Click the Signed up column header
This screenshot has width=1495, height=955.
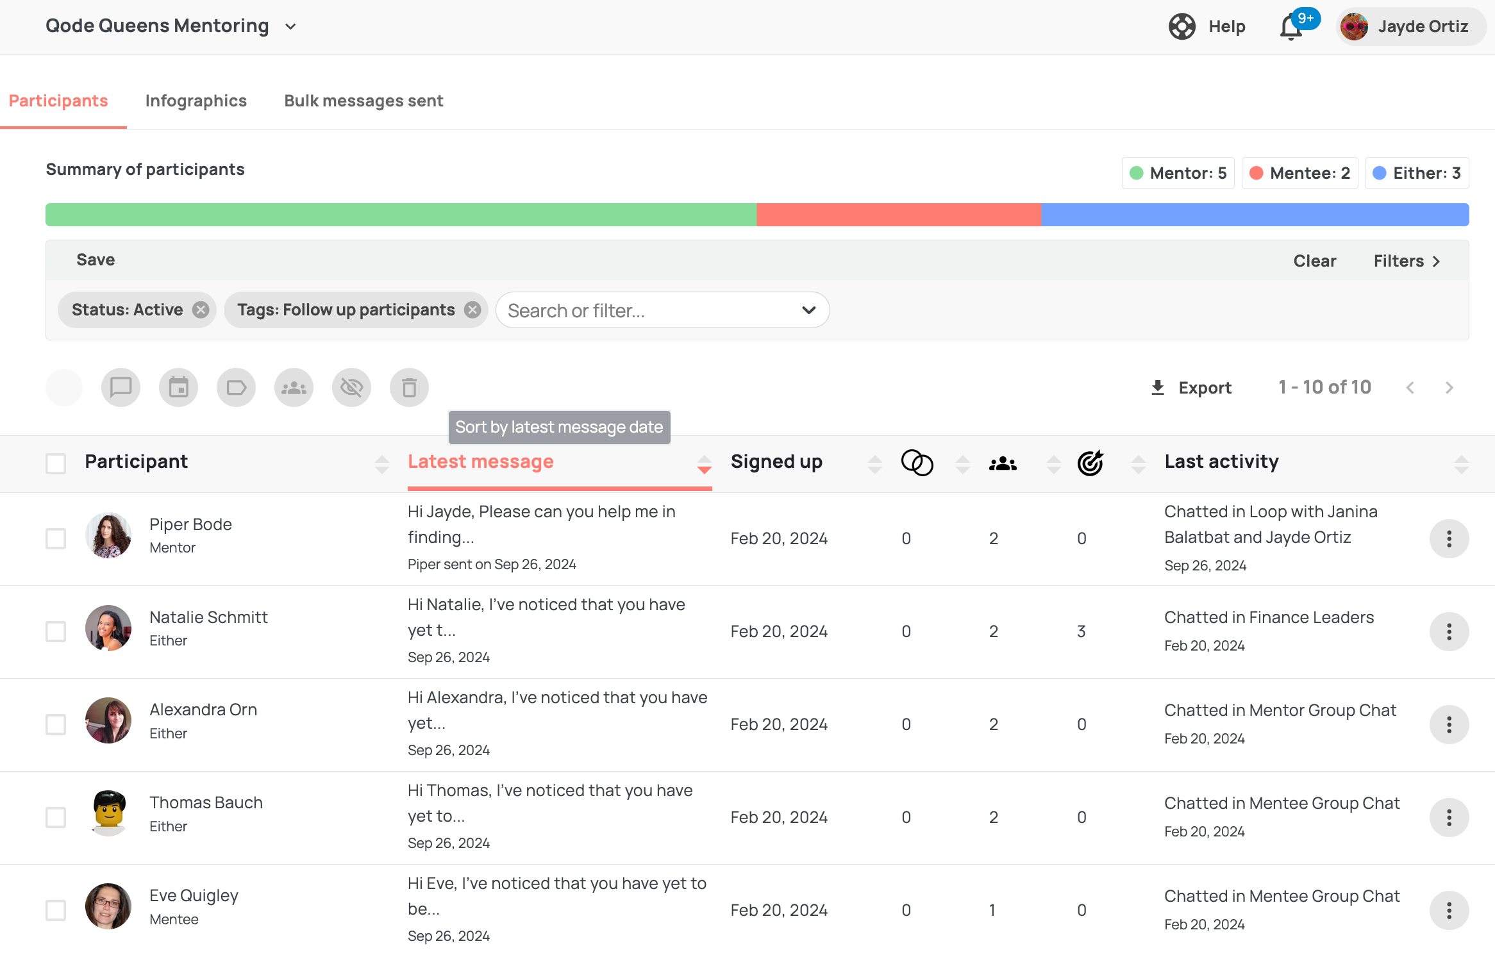pyautogui.click(x=776, y=461)
